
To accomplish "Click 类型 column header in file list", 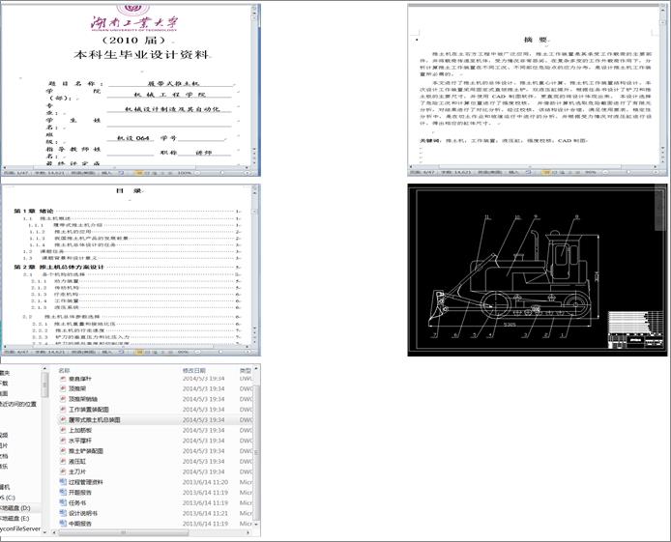I will point(246,370).
